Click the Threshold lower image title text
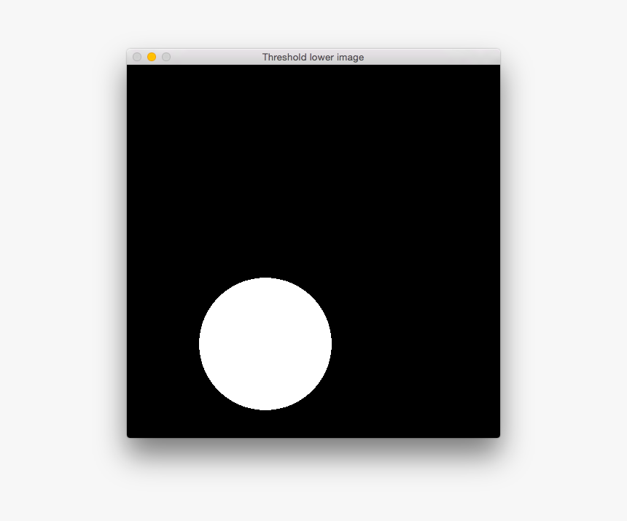 tap(313, 57)
